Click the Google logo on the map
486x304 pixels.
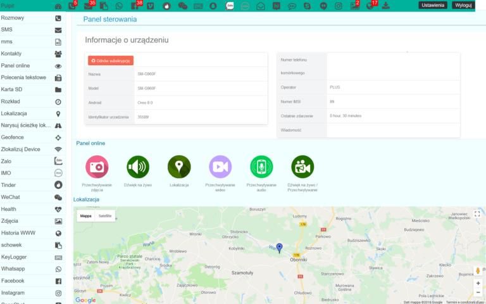(85, 300)
